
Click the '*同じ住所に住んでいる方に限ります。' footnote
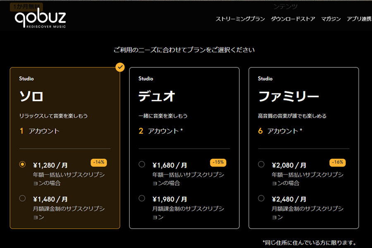tap(310, 243)
